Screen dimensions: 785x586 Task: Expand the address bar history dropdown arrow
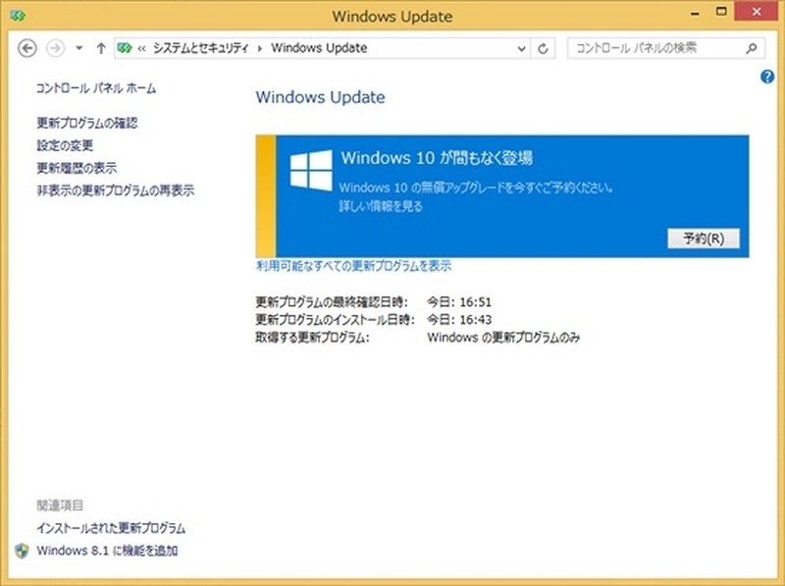pyautogui.click(x=521, y=48)
